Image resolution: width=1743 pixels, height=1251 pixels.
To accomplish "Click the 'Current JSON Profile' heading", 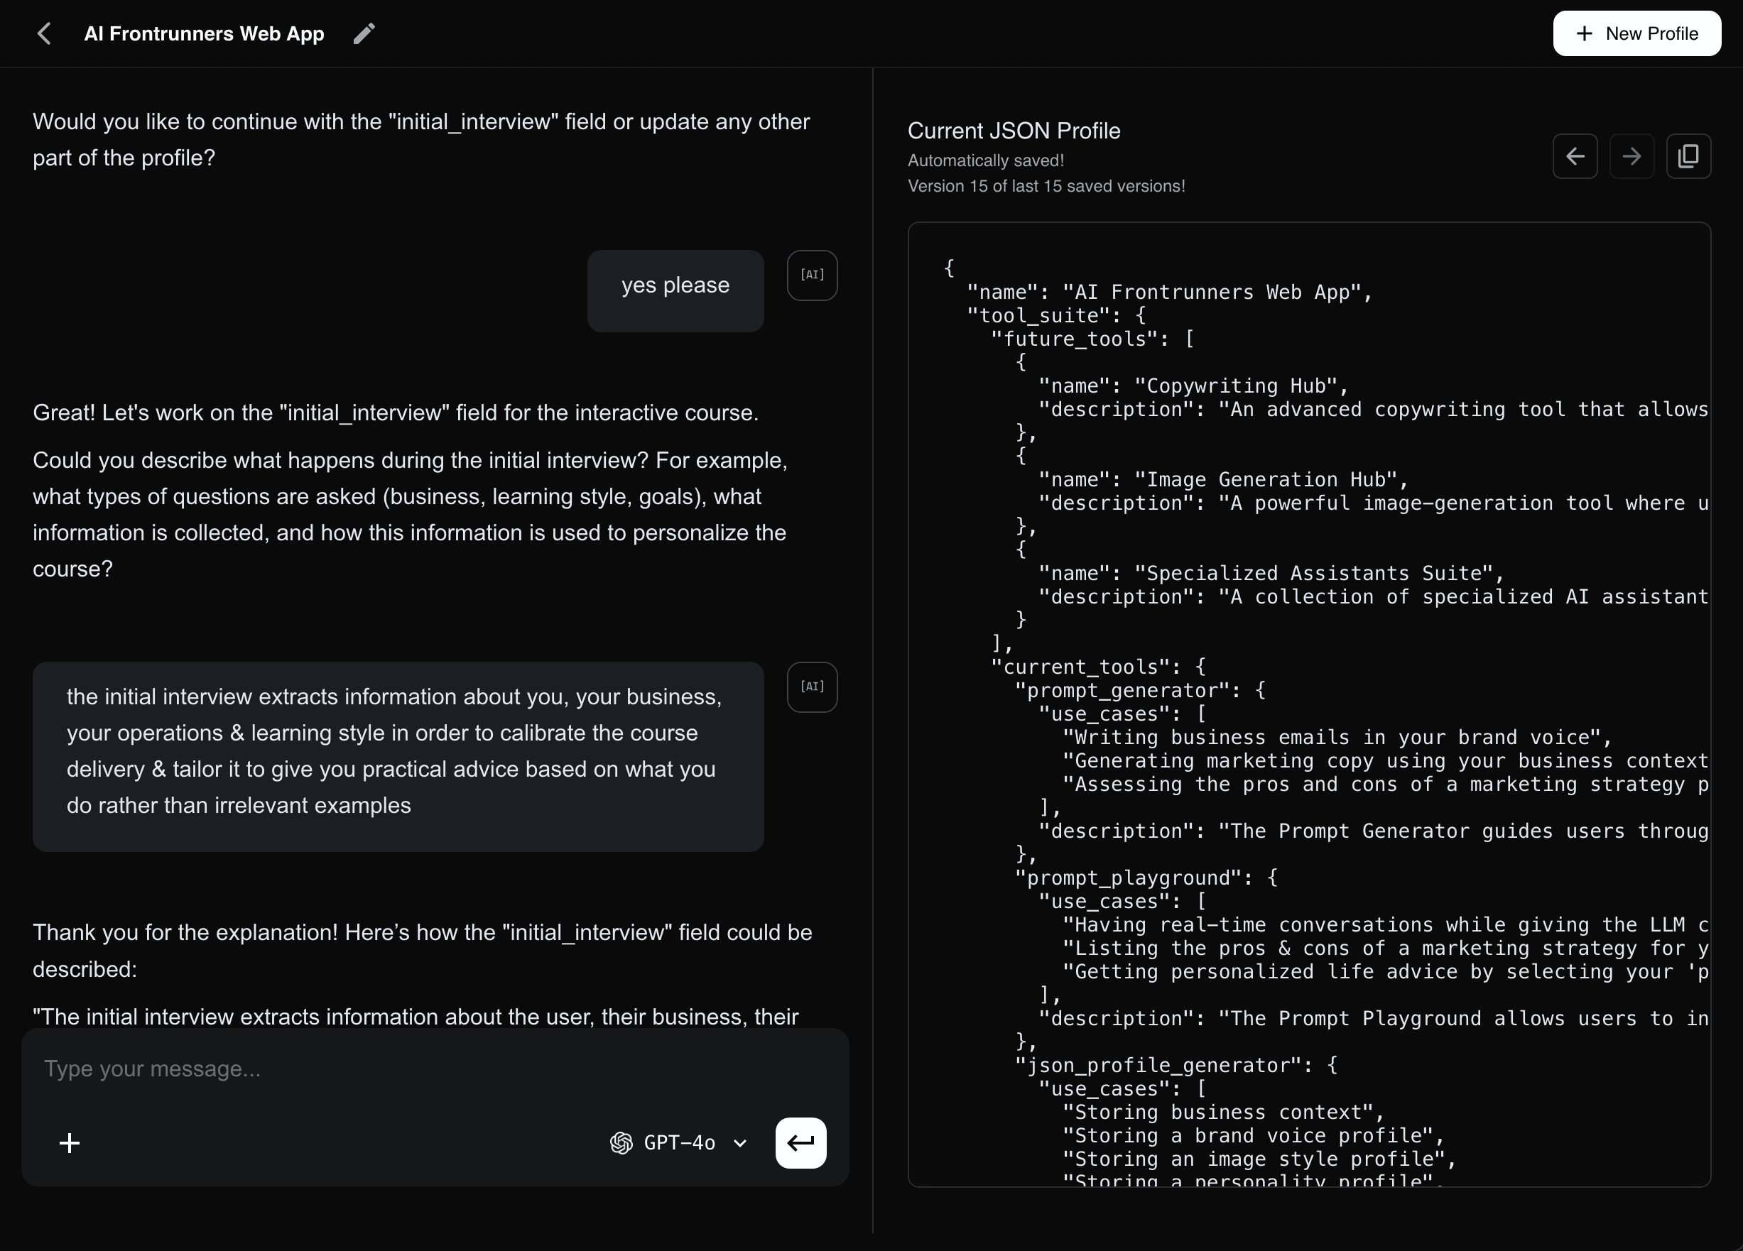I will 1014,131.
